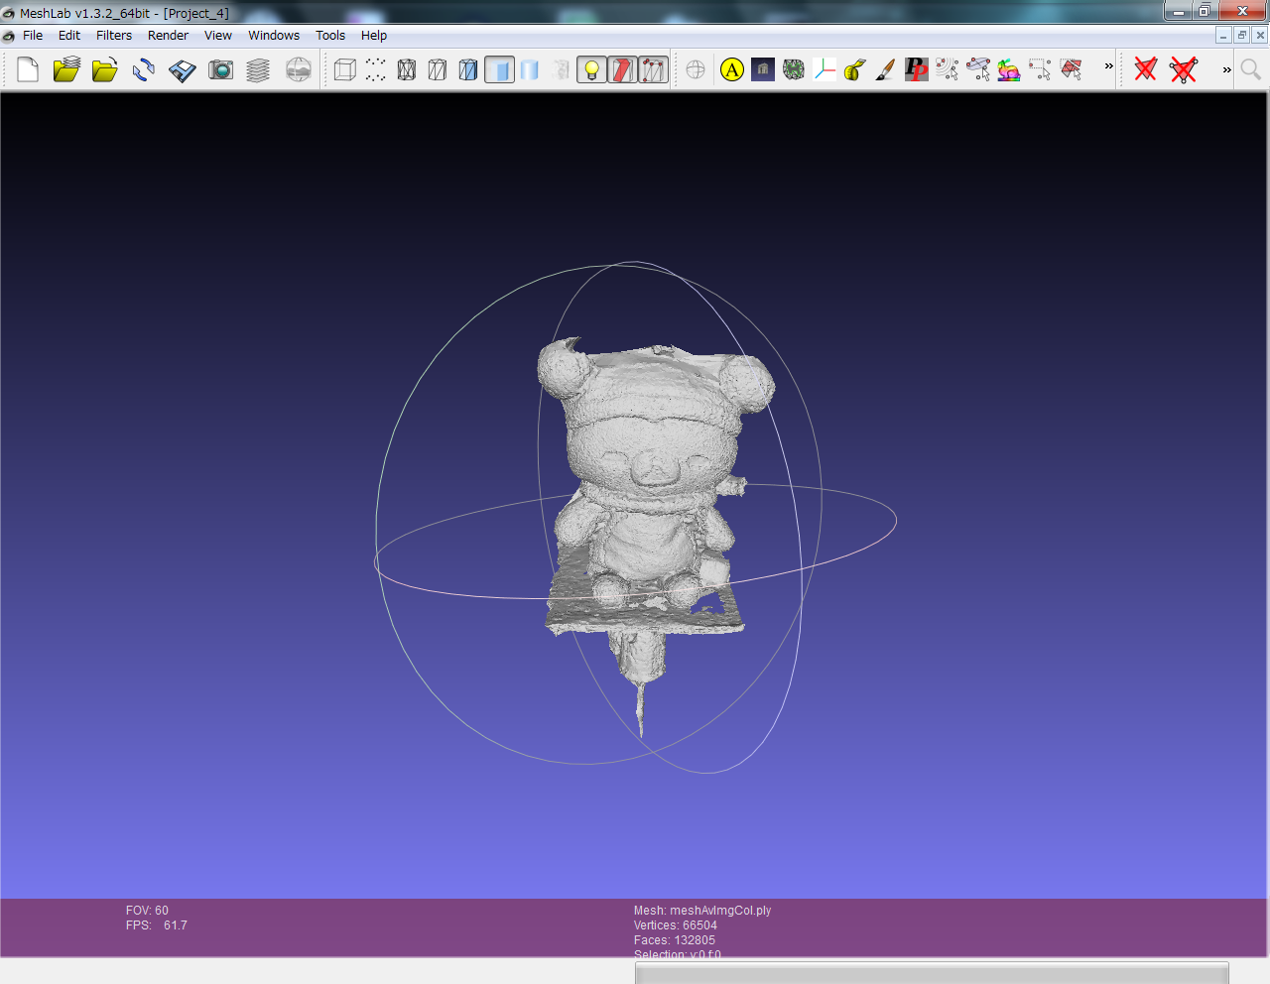Open the View menu
1270x984 pixels.
point(218,35)
